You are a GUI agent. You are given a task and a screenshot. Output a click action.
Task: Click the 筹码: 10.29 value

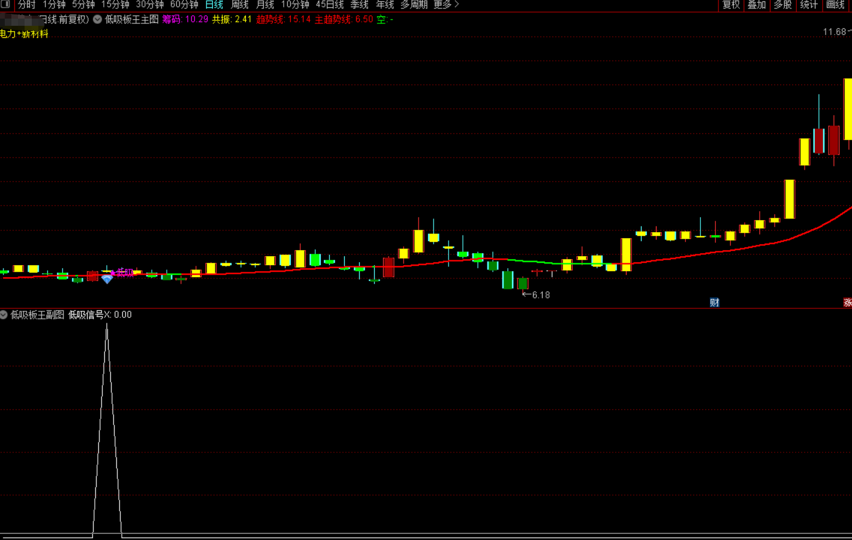coord(185,19)
